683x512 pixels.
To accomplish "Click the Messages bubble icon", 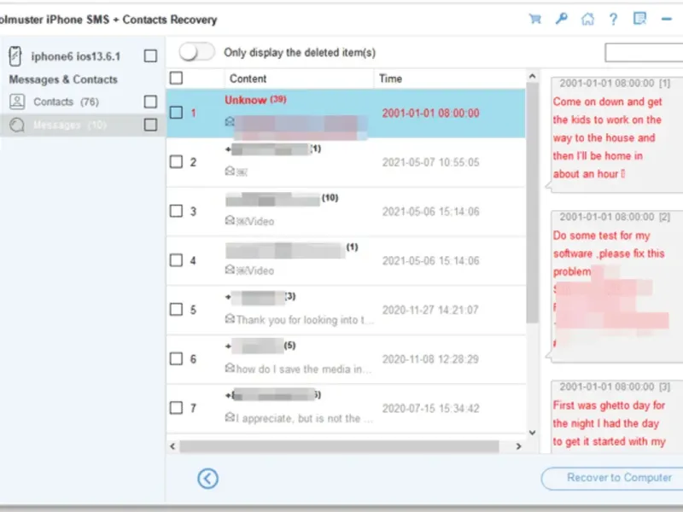I will click(x=17, y=125).
